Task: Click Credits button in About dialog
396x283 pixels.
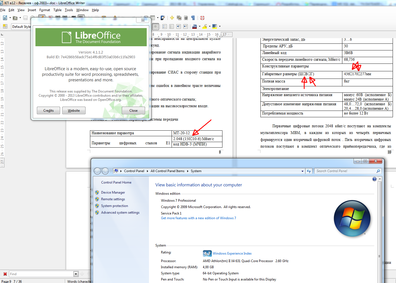Action: [x=48, y=111]
